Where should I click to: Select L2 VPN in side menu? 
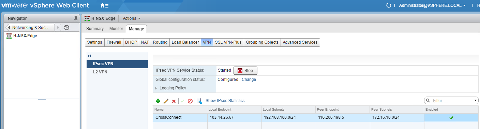pyautogui.click(x=117, y=72)
